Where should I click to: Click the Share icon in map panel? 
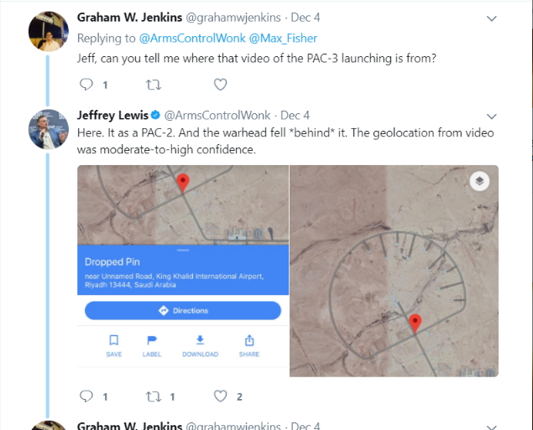click(248, 340)
